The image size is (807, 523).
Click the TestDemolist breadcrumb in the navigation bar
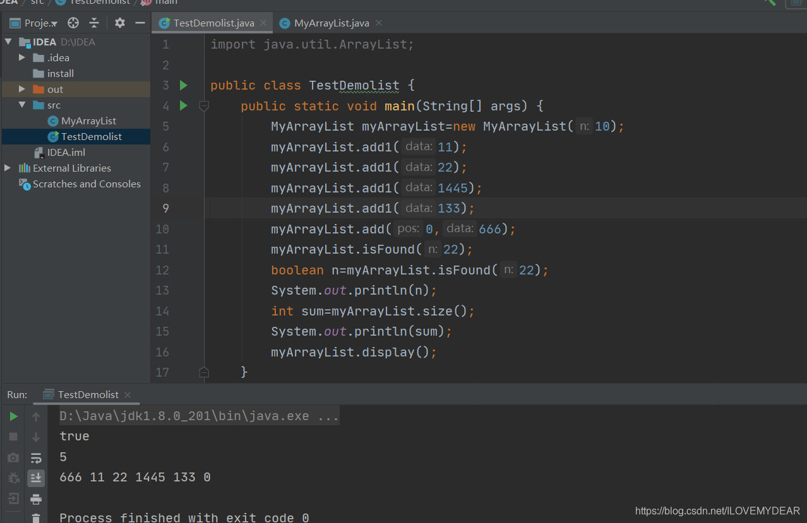93,2
